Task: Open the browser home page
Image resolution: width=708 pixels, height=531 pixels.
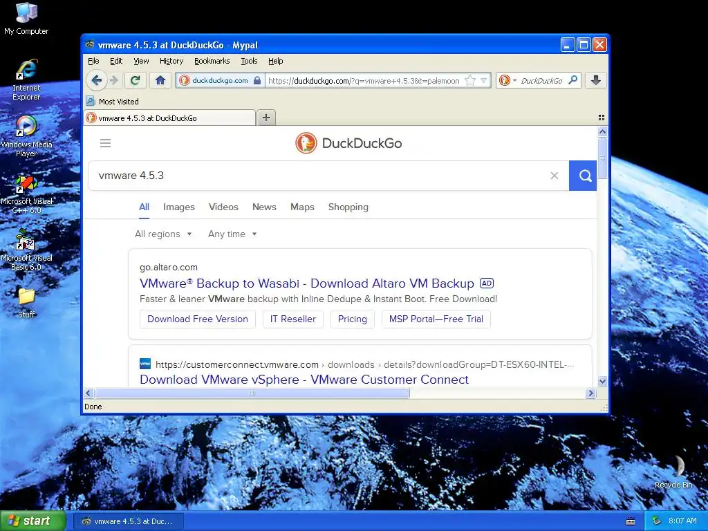Action: [x=160, y=80]
